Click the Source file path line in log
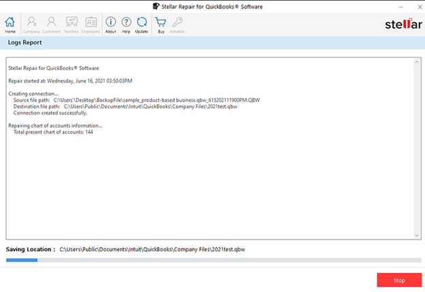This screenshot has height=292, width=425. pyautogui.click(x=136, y=99)
